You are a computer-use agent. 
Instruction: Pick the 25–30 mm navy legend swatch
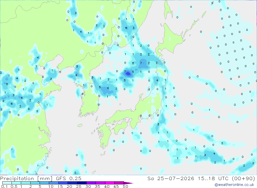(x=82, y=183)
